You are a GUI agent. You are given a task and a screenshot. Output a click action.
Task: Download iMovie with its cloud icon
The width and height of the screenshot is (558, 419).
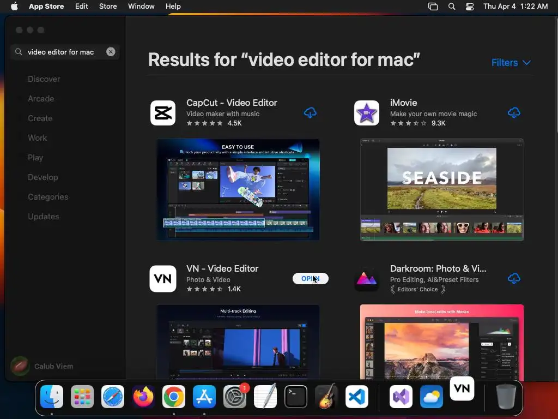pos(513,113)
